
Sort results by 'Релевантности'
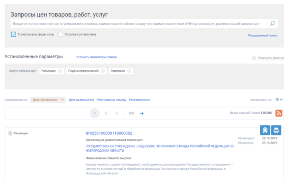[x=139, y=100]
